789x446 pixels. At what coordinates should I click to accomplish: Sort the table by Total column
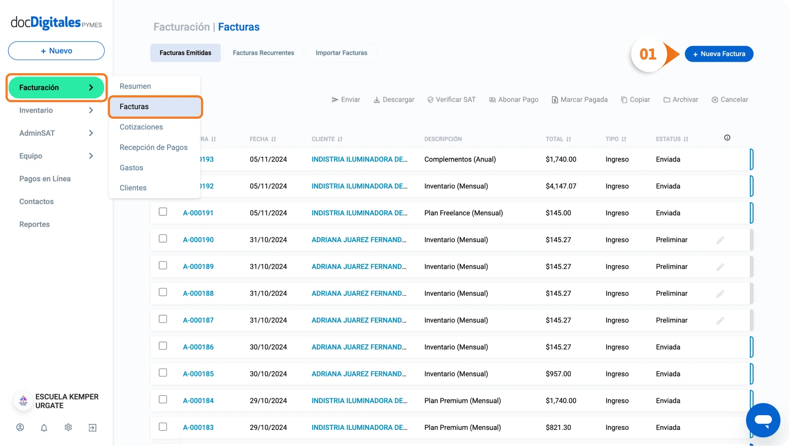(558, 139)
